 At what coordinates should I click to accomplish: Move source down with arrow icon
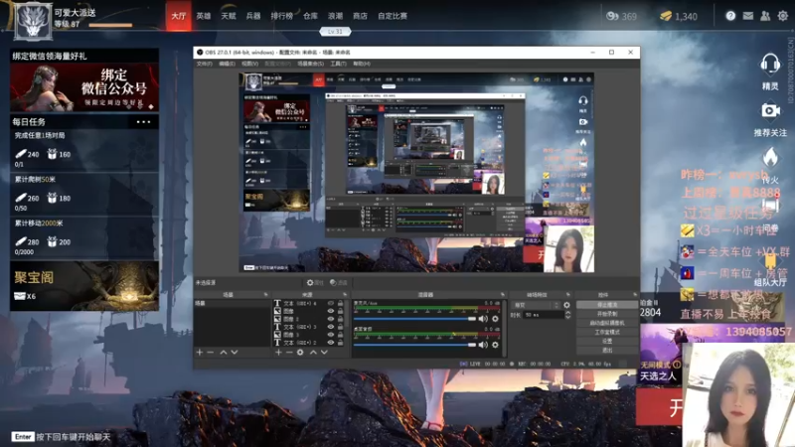coord(325,353)
